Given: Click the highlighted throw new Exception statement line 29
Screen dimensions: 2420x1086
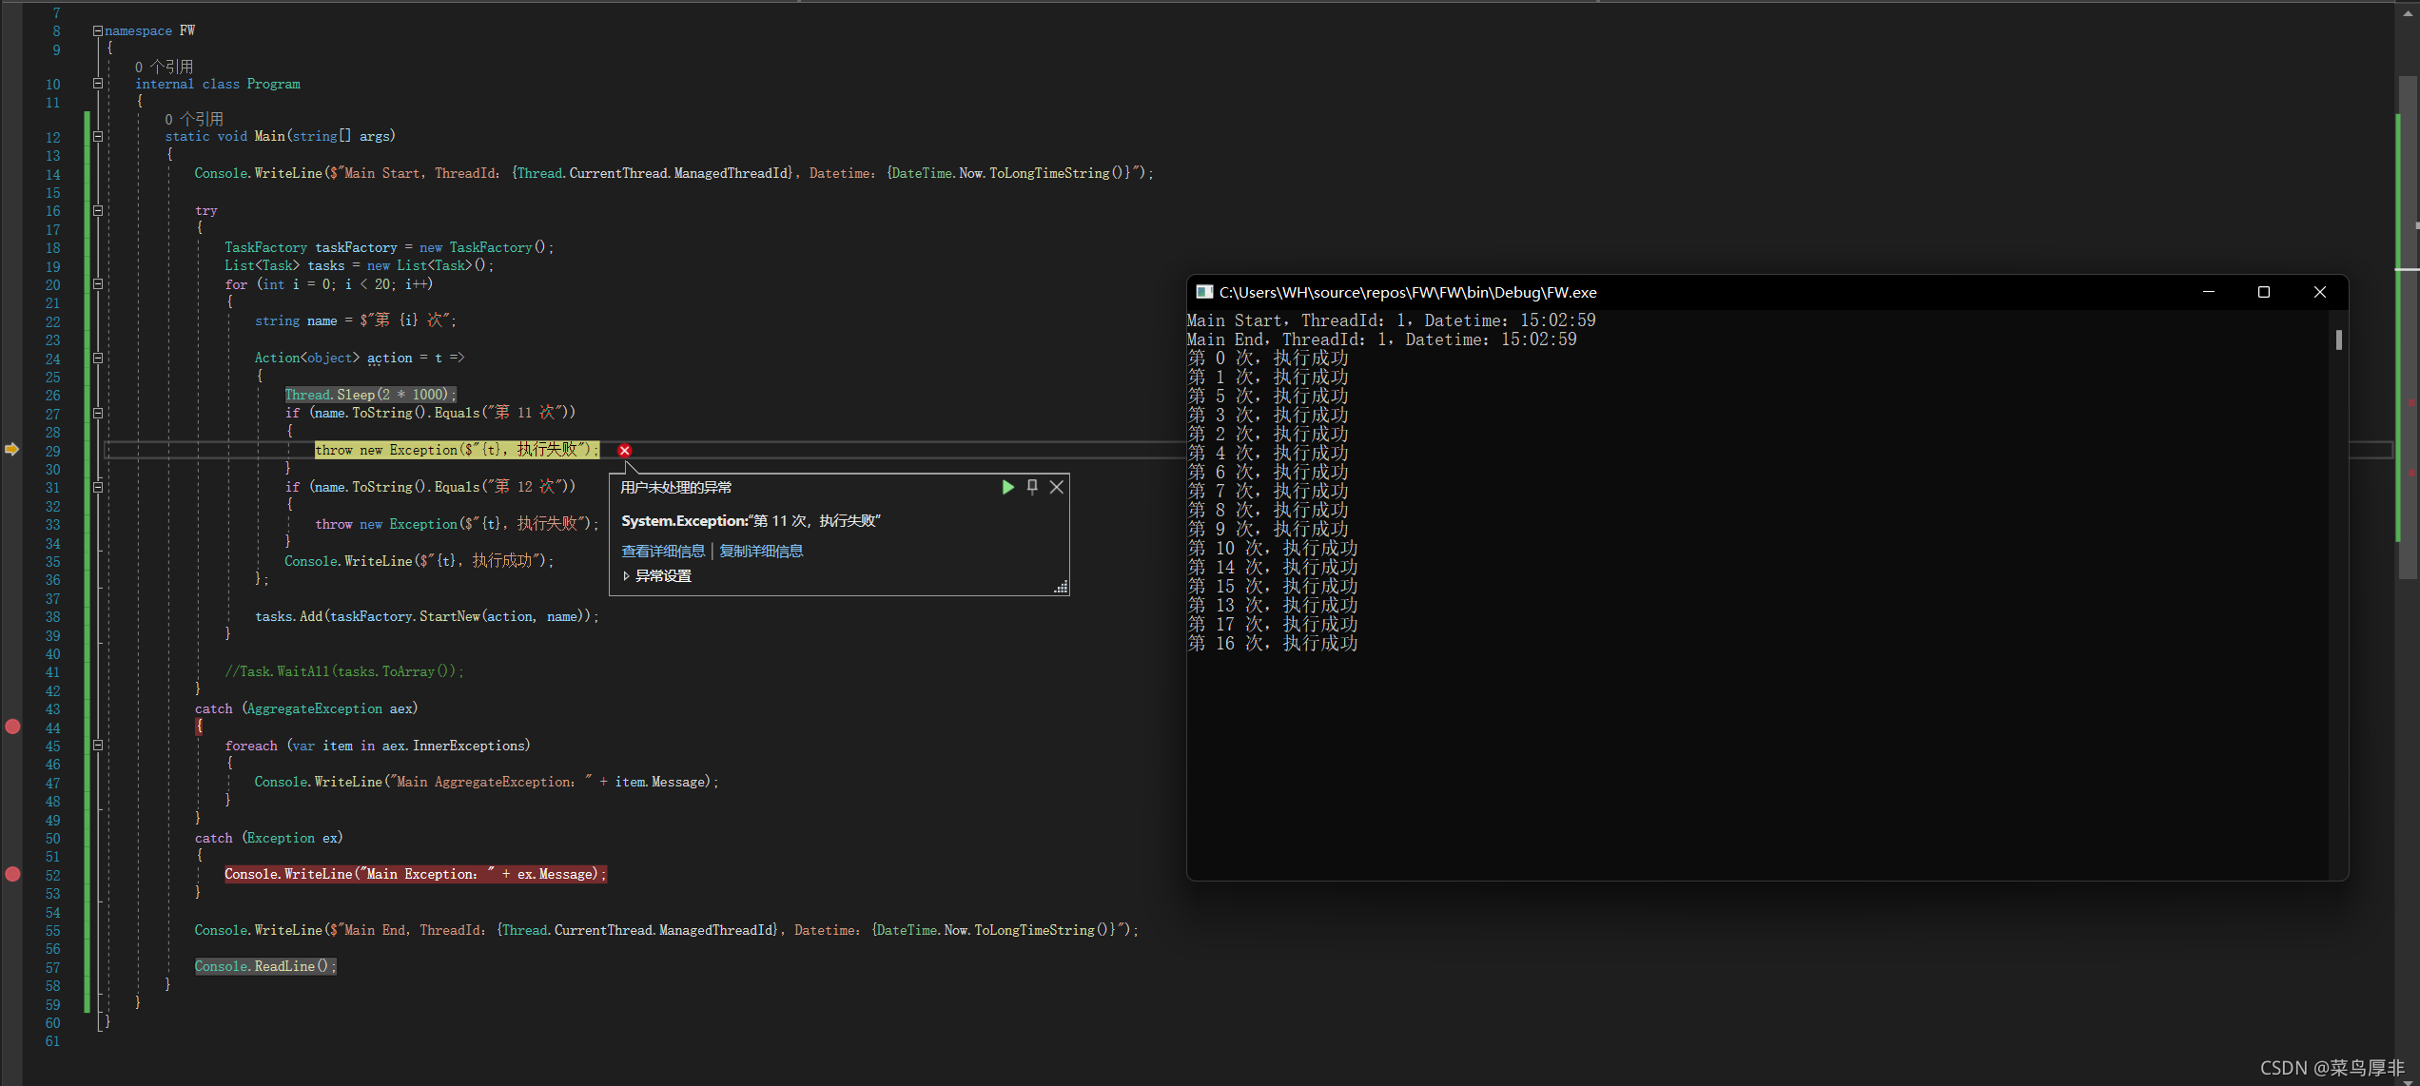Looking at the screenshot, I should point(457,450).
